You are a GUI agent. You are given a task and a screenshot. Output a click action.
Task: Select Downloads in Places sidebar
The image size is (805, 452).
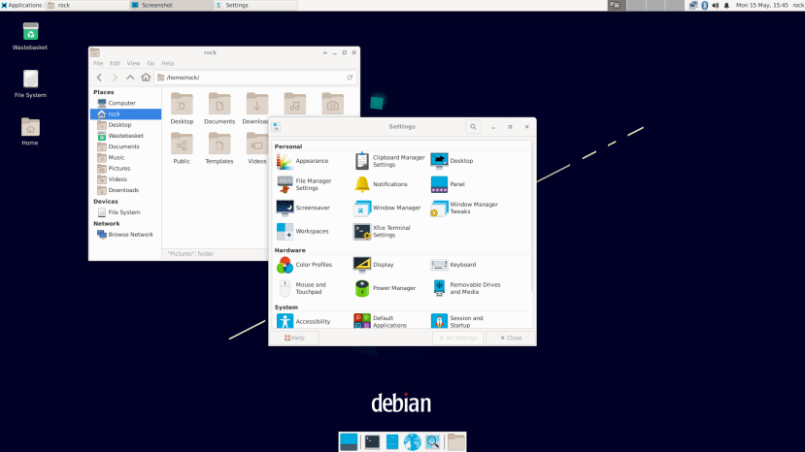click(x=126, y=190)
